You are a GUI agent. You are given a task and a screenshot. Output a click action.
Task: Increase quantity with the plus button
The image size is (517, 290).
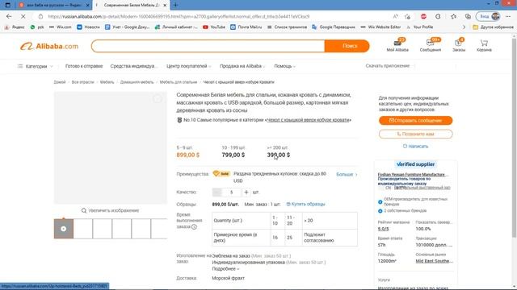click(246, 192)
